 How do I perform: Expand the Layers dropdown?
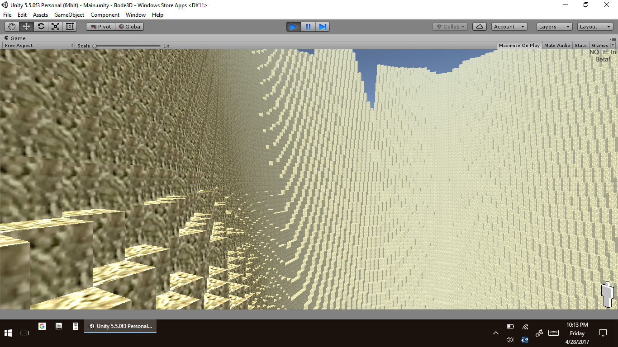point(554,27)
